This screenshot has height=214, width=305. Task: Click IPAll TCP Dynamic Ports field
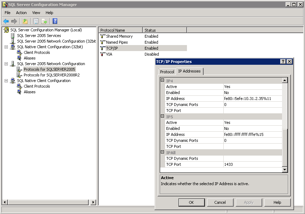tap(253, 158)
